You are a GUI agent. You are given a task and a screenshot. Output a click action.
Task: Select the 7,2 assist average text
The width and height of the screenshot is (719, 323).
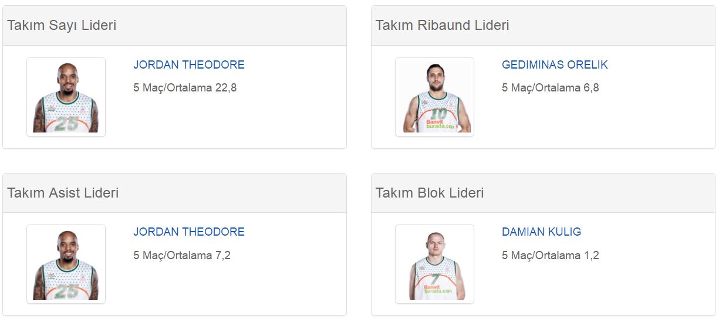[182, 256]
